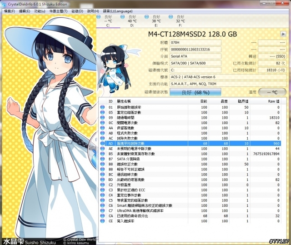
Task: Open the 功能(u) menu
Action: (x=40, y=11)
